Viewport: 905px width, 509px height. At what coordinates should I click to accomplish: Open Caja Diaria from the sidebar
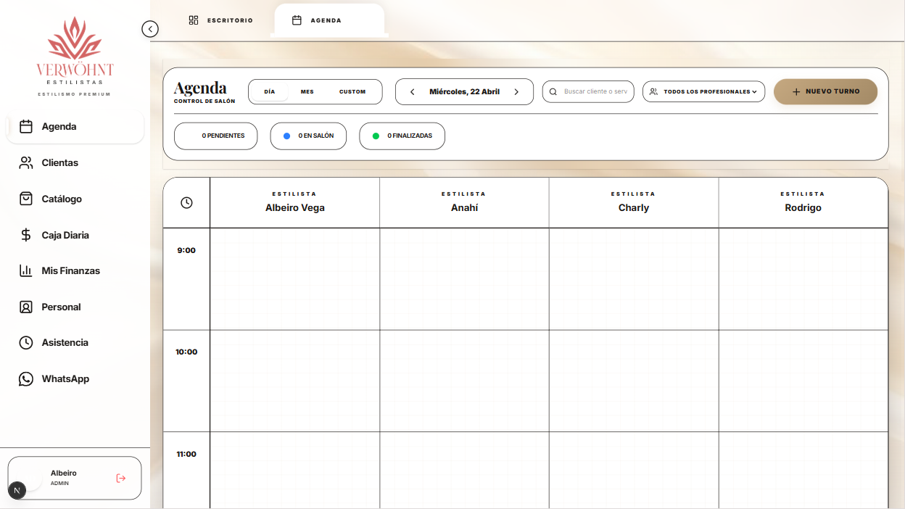click(65, 235)
